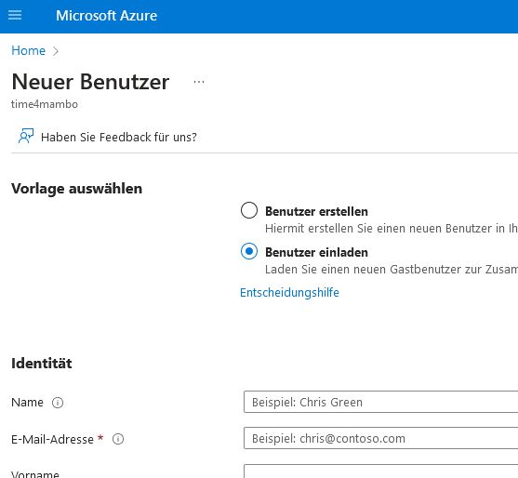Focus the E-Mail-Adresse input field
The width and height of the screenshot is (518, 478).
380,438
